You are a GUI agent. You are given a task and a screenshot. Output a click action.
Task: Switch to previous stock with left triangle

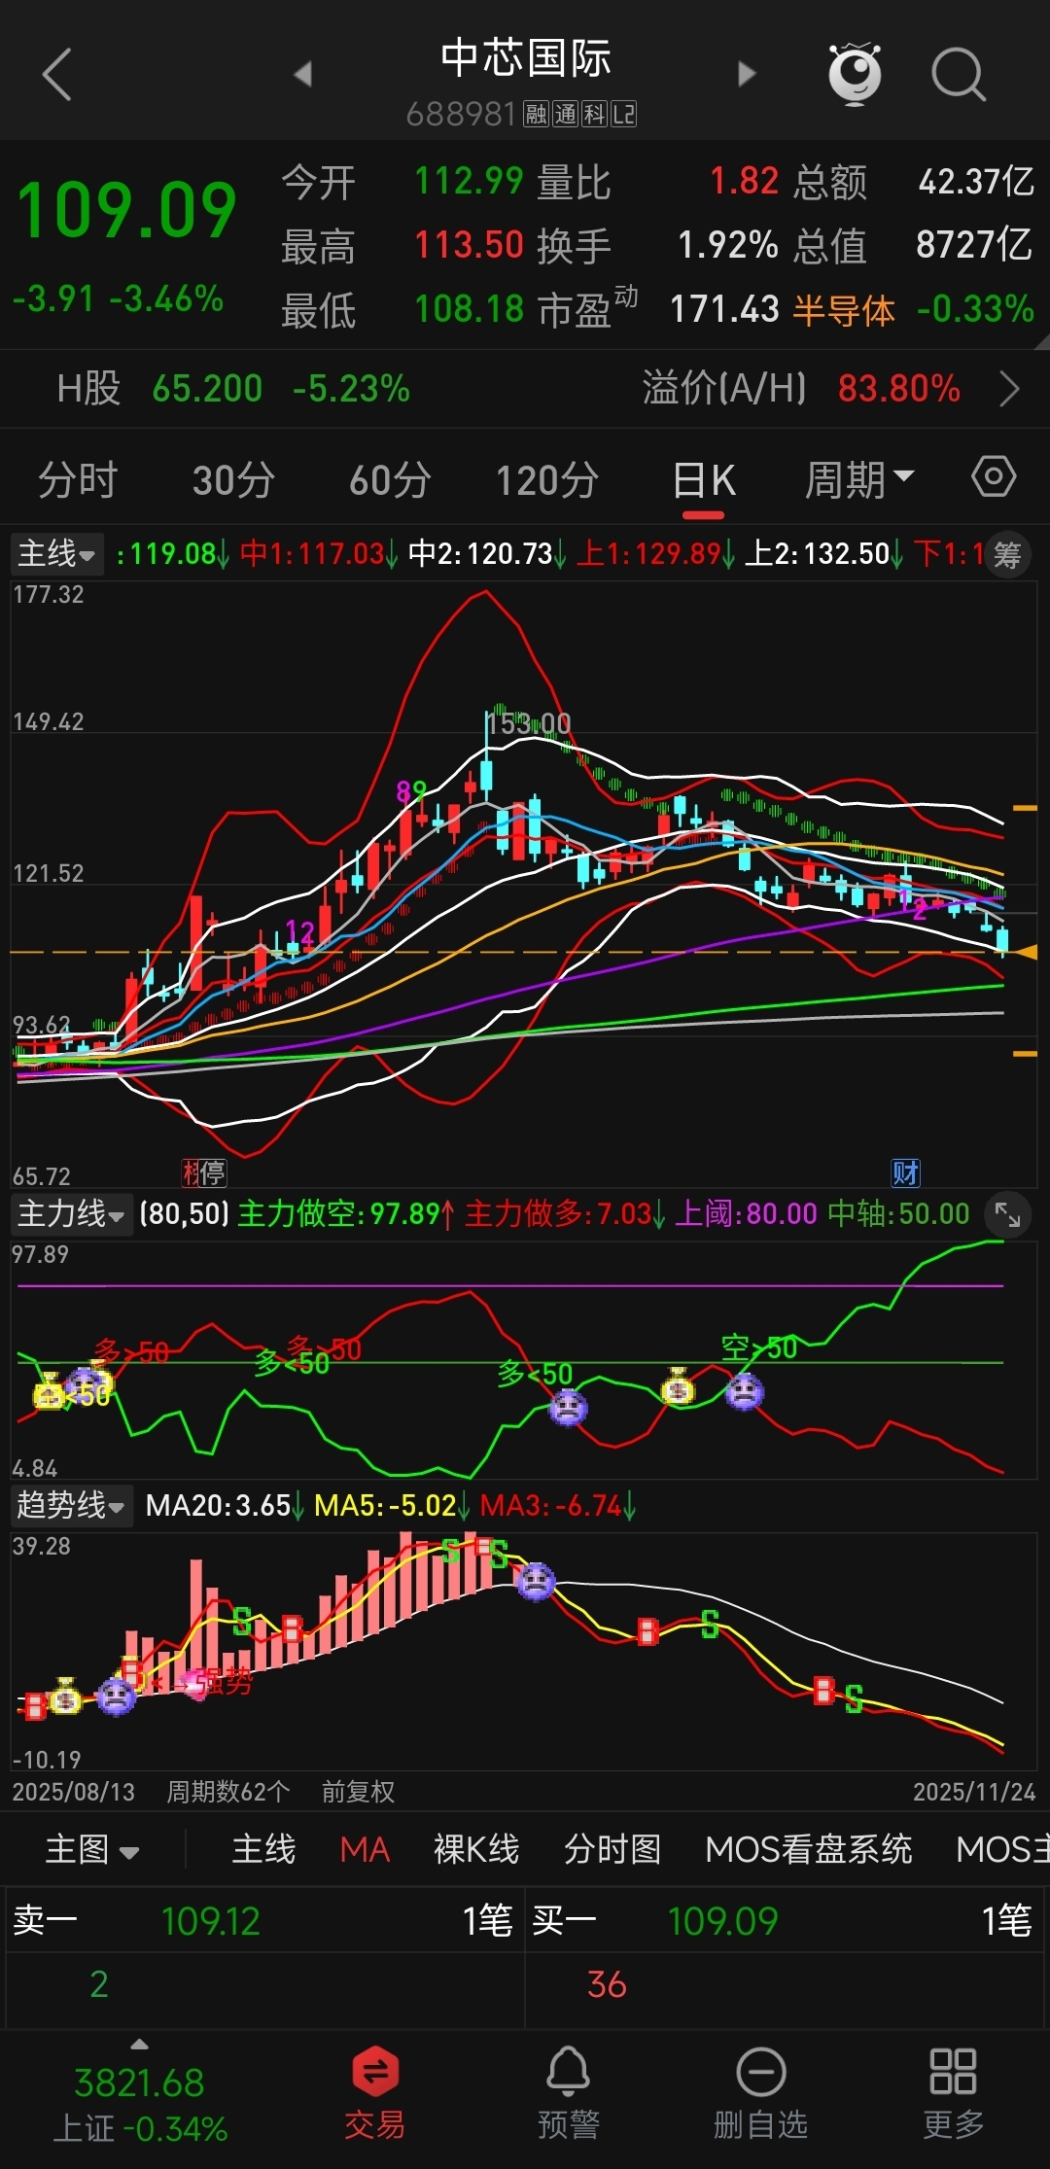pyautogui.click(x=302, y=74)
